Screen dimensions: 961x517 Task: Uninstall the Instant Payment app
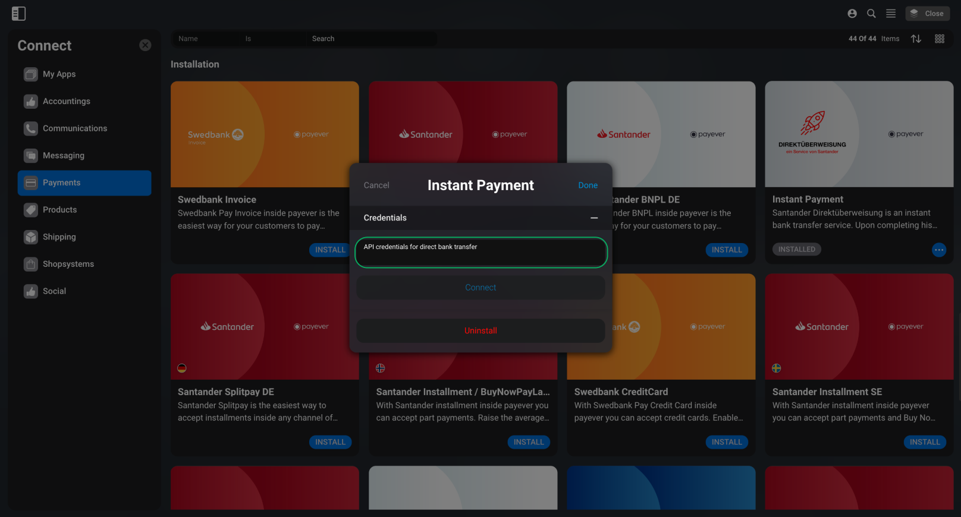pos(480,330)
